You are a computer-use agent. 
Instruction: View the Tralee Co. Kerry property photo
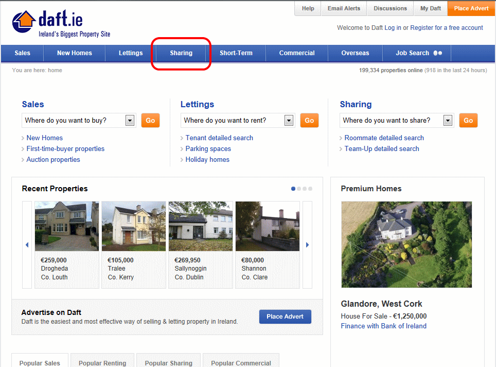point(134,226)
